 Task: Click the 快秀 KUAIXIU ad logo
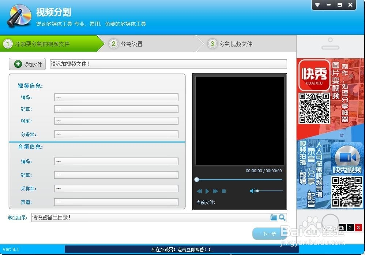(x=314, y=75)
